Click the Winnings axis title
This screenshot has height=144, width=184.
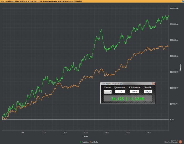tap(180, 68)
